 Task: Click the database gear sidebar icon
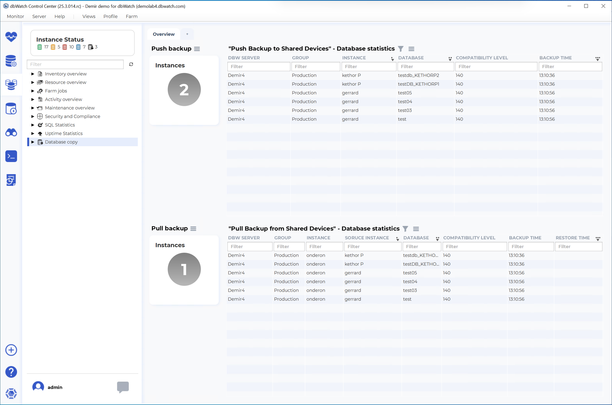point(11,61)
